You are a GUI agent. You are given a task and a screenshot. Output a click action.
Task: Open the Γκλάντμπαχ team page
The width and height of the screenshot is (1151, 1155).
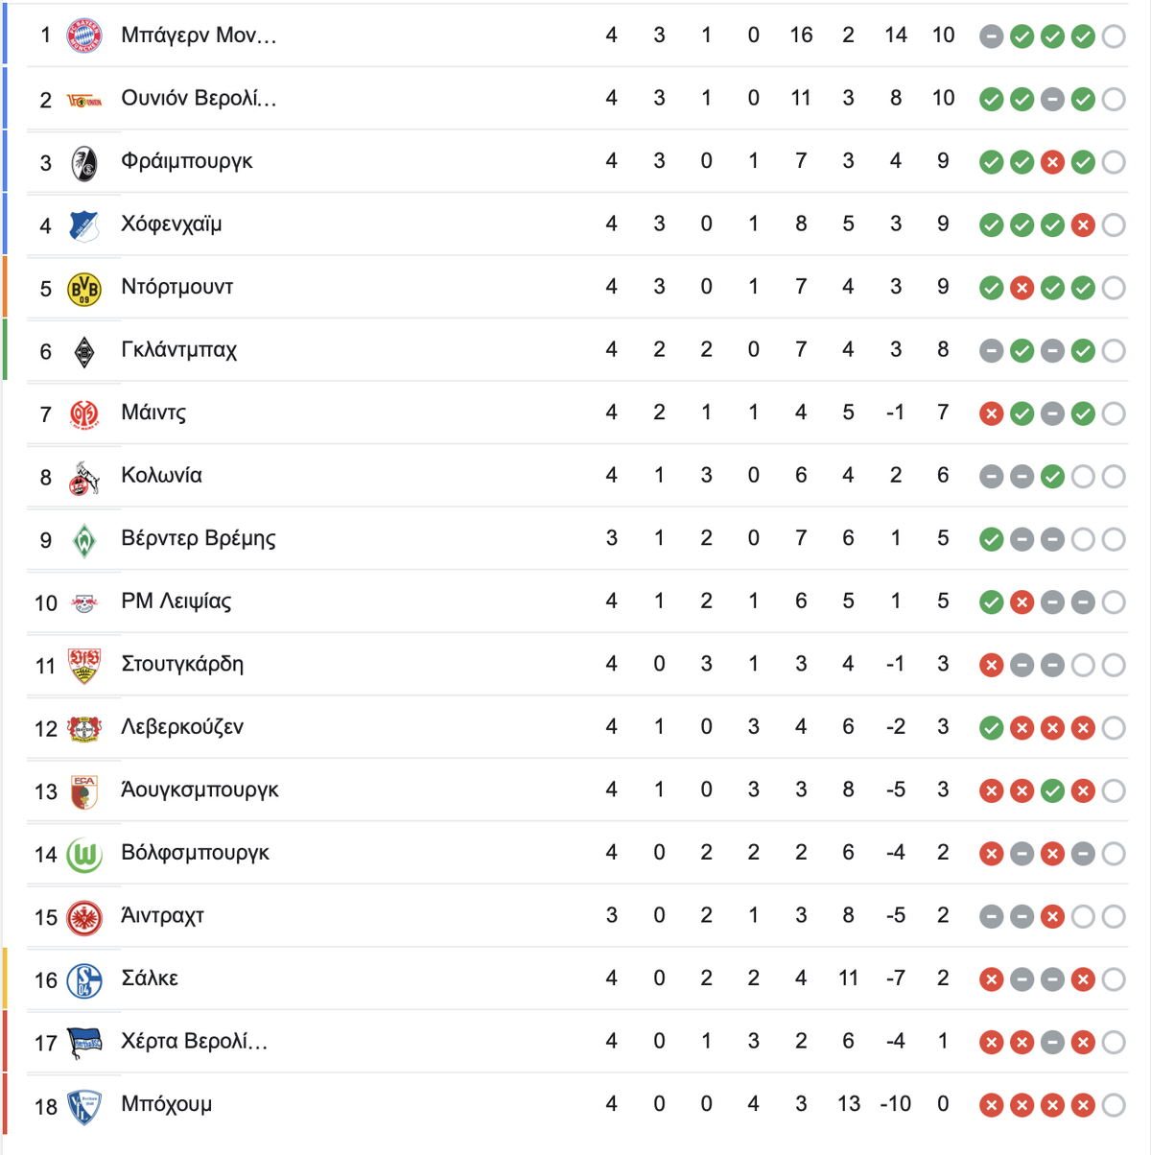(x=178, y=350)
